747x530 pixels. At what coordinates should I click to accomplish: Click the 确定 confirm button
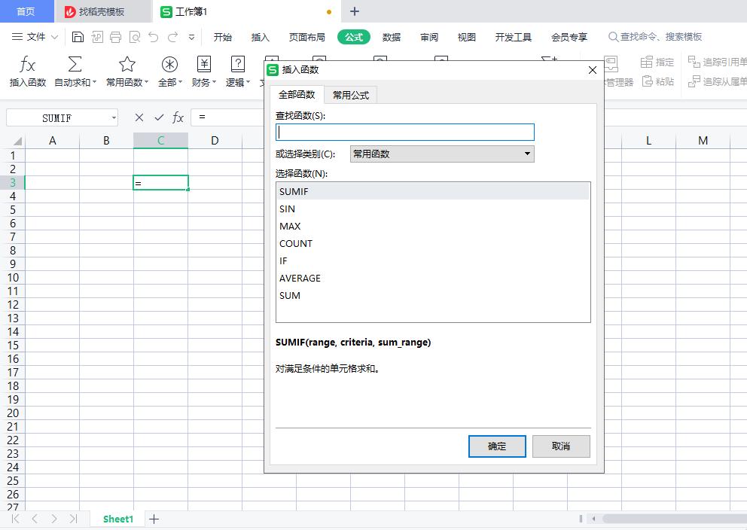pos(497,446)
